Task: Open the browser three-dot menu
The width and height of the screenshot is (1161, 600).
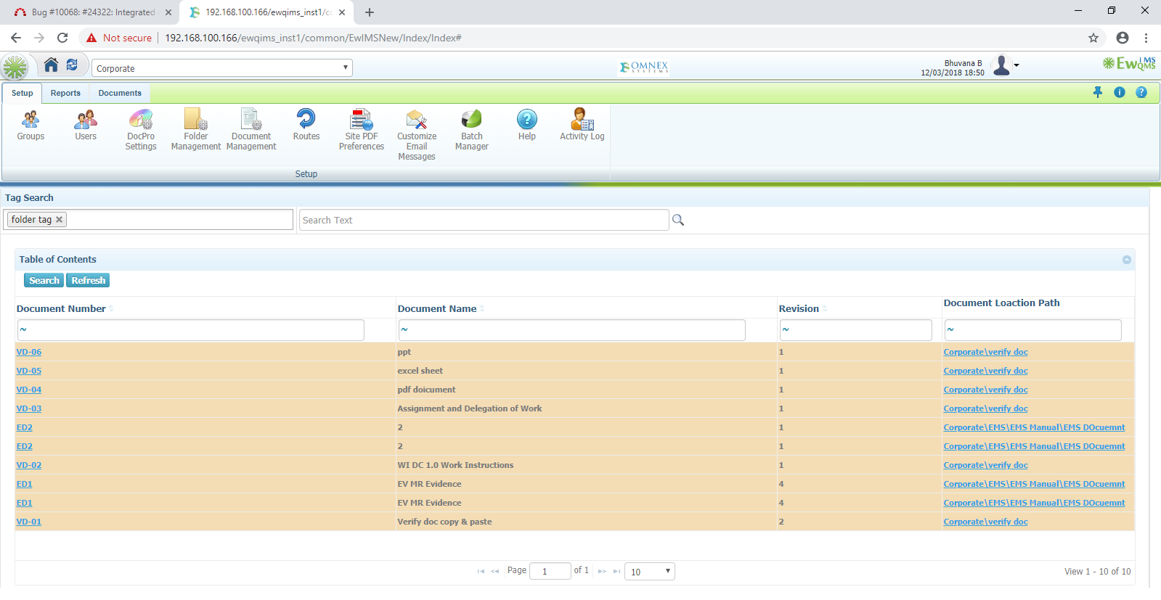Action: pyautogui.click(x=1146, y=38)
